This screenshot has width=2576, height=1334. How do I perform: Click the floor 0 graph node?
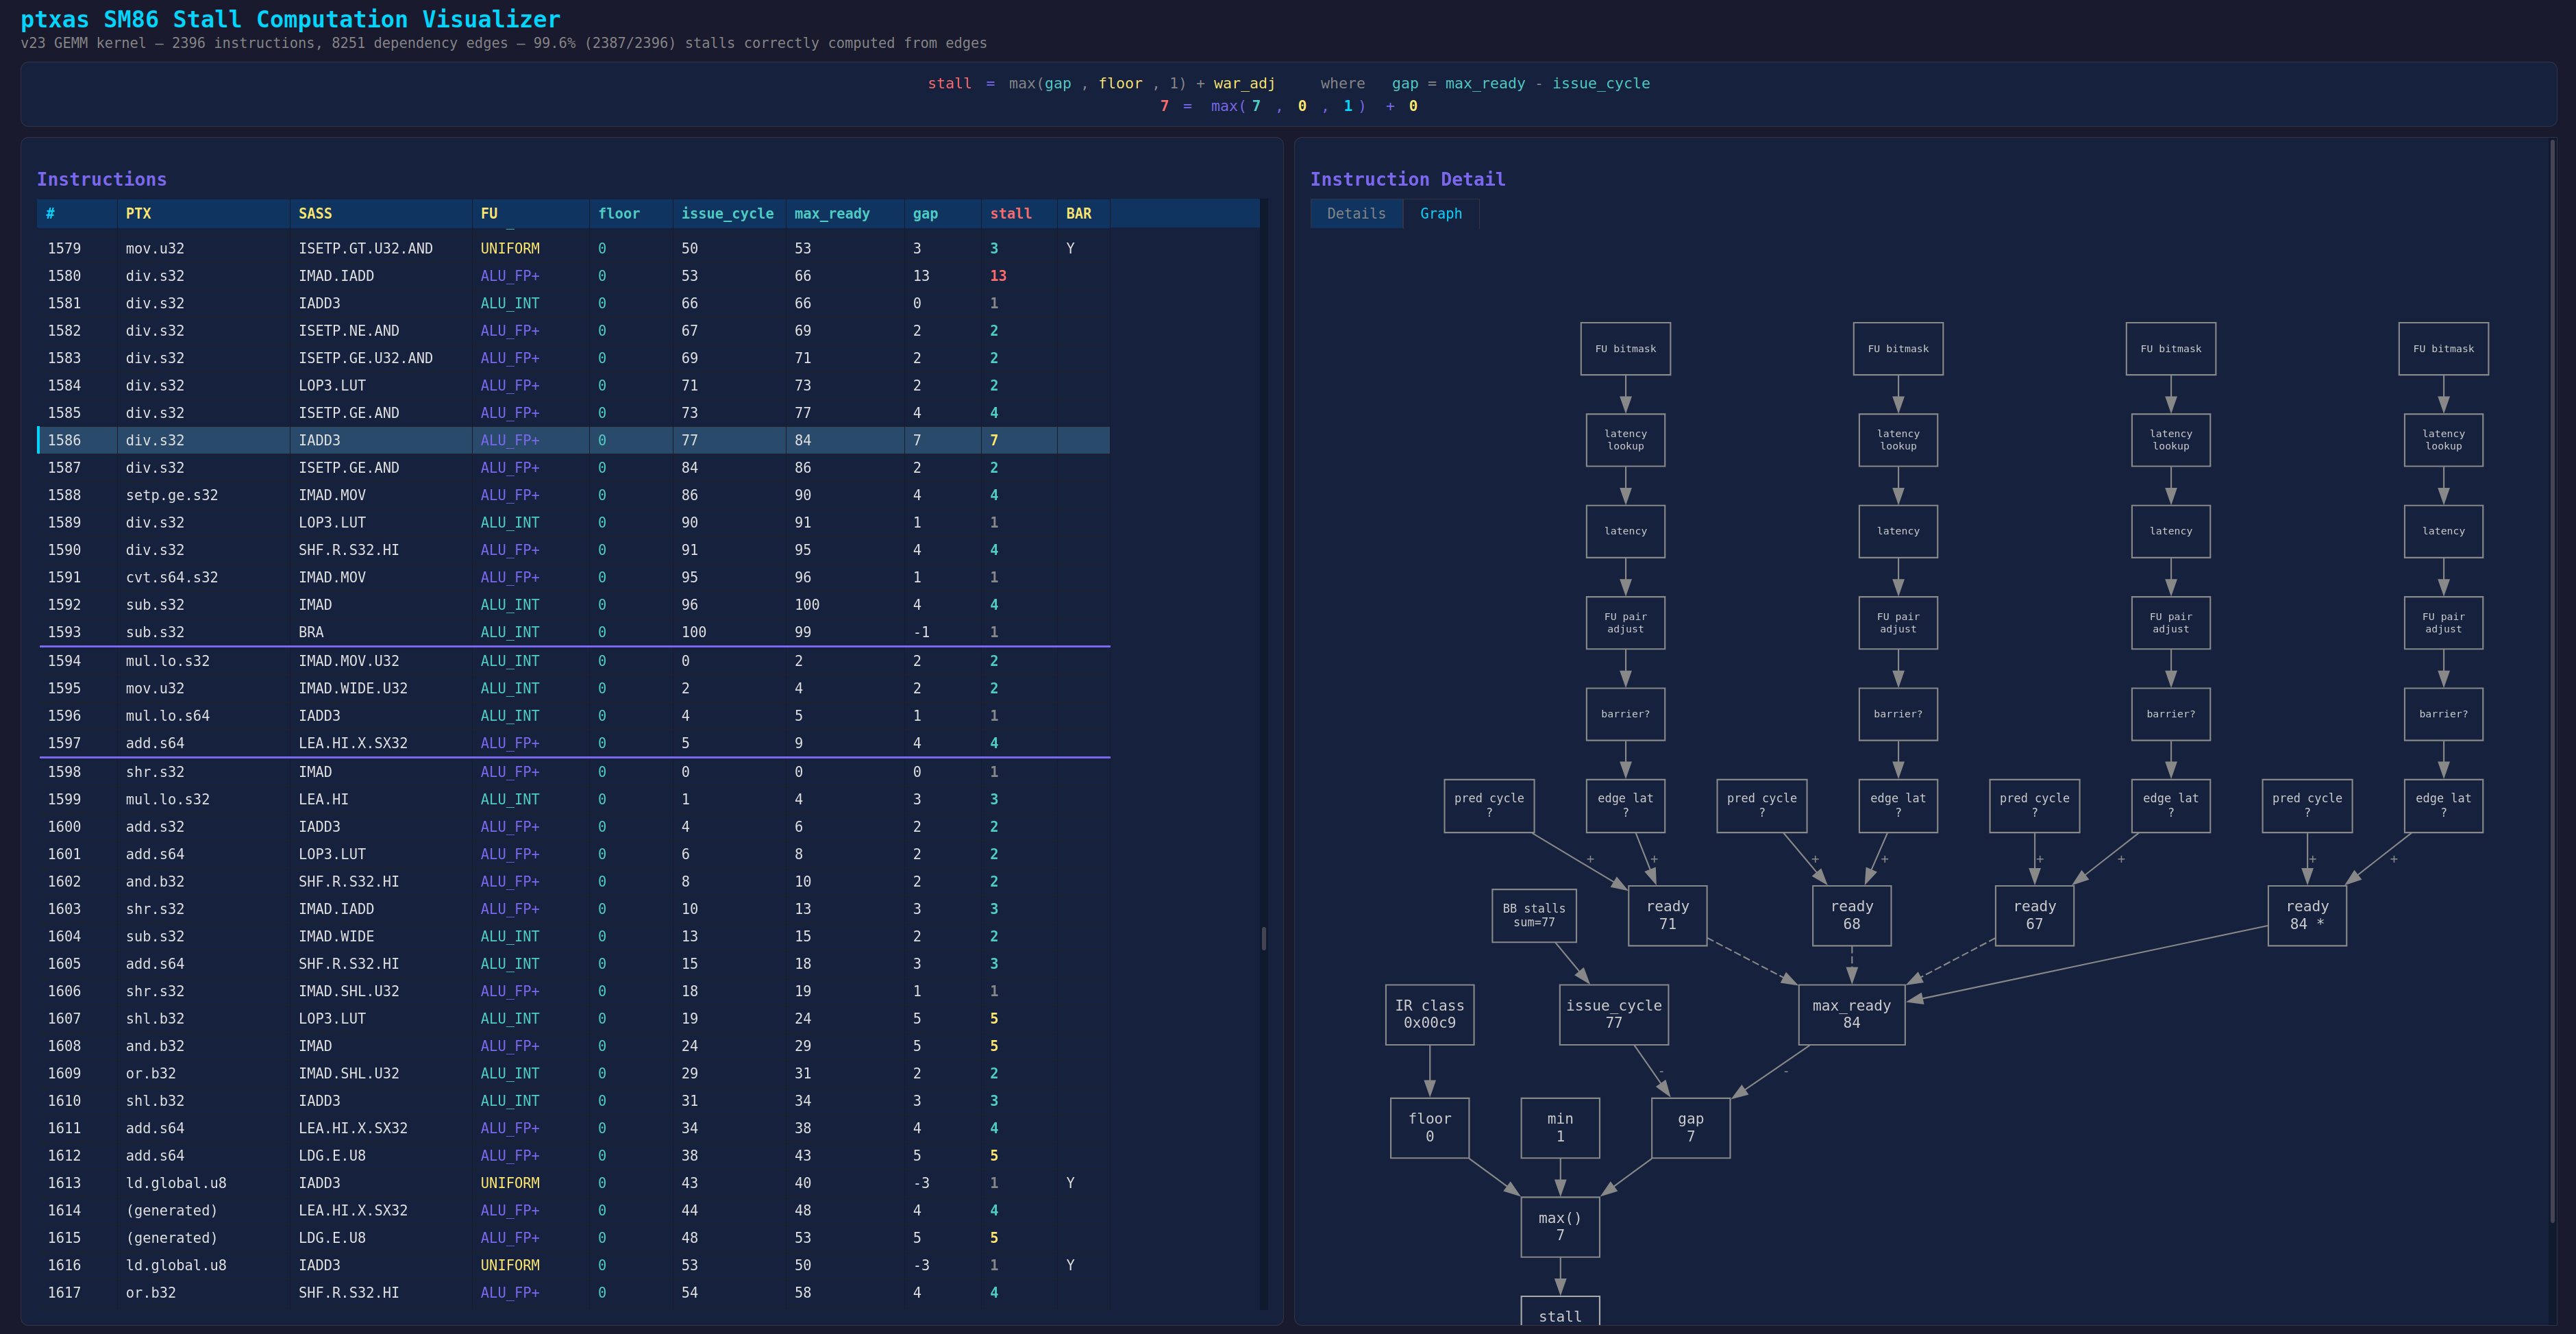(x=1429, y=1127)
